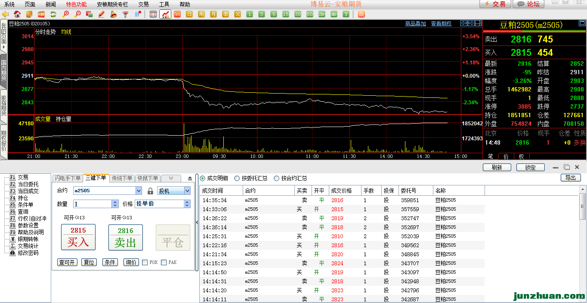Click the 复位 reset button
Screen dimensions: 587x303
point(89,262)
